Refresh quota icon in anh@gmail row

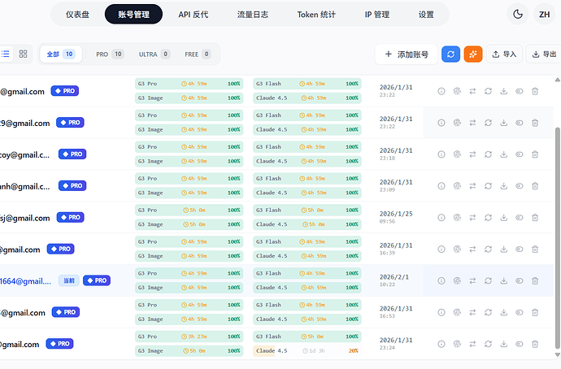[x=488, y=186]
